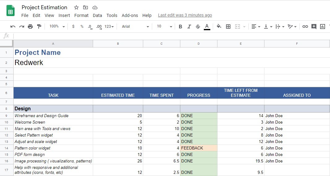Move document using the folder icon

coord(85,8)
